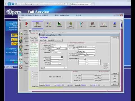The width and height of the screenshot is (135, 101).
Task: Toggle the Mail List checkbox
Action: 51,62
